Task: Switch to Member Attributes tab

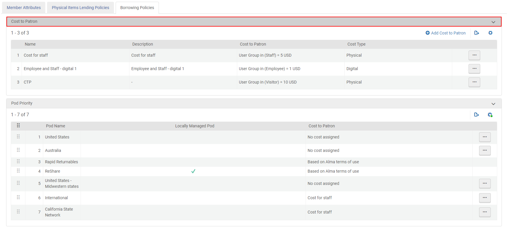Action: [x=24, y=8]
